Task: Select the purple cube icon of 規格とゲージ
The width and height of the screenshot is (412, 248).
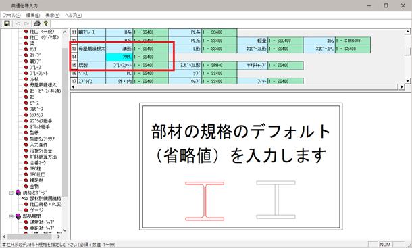Action: pyautogui.click(x=18, y=193)
